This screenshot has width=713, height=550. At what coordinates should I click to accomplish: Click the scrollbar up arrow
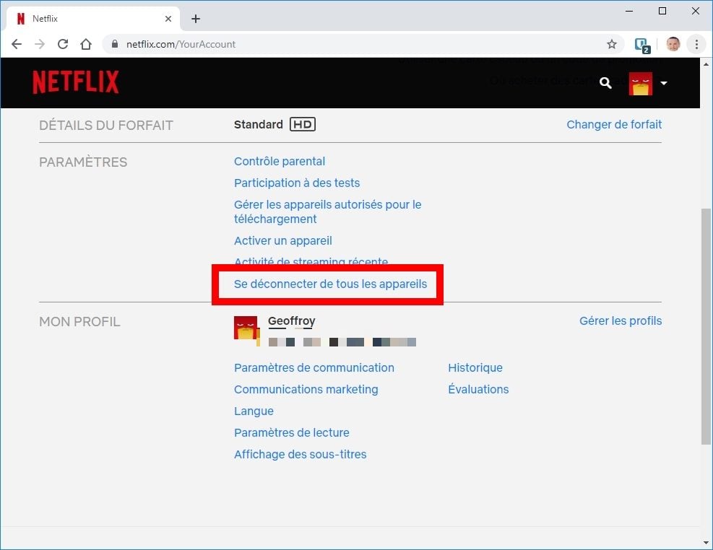705,64
